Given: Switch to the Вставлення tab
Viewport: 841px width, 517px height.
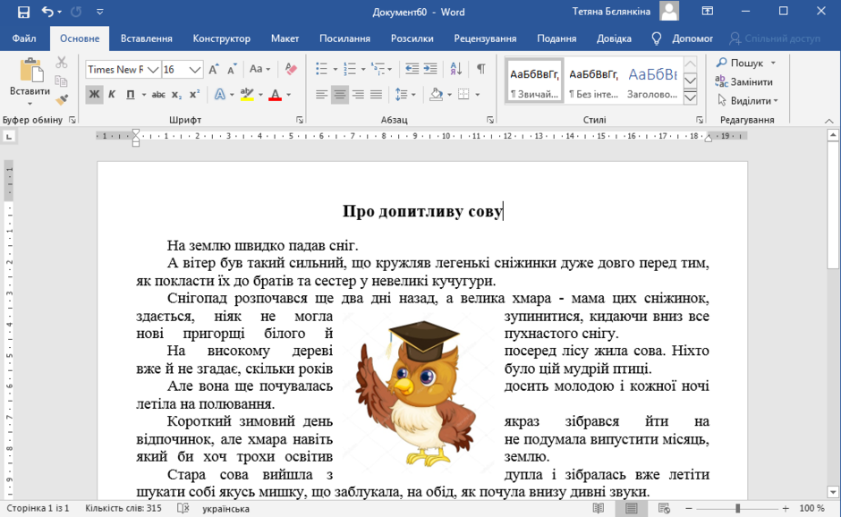Looking at the screenshot, I should tap(147, 38).
